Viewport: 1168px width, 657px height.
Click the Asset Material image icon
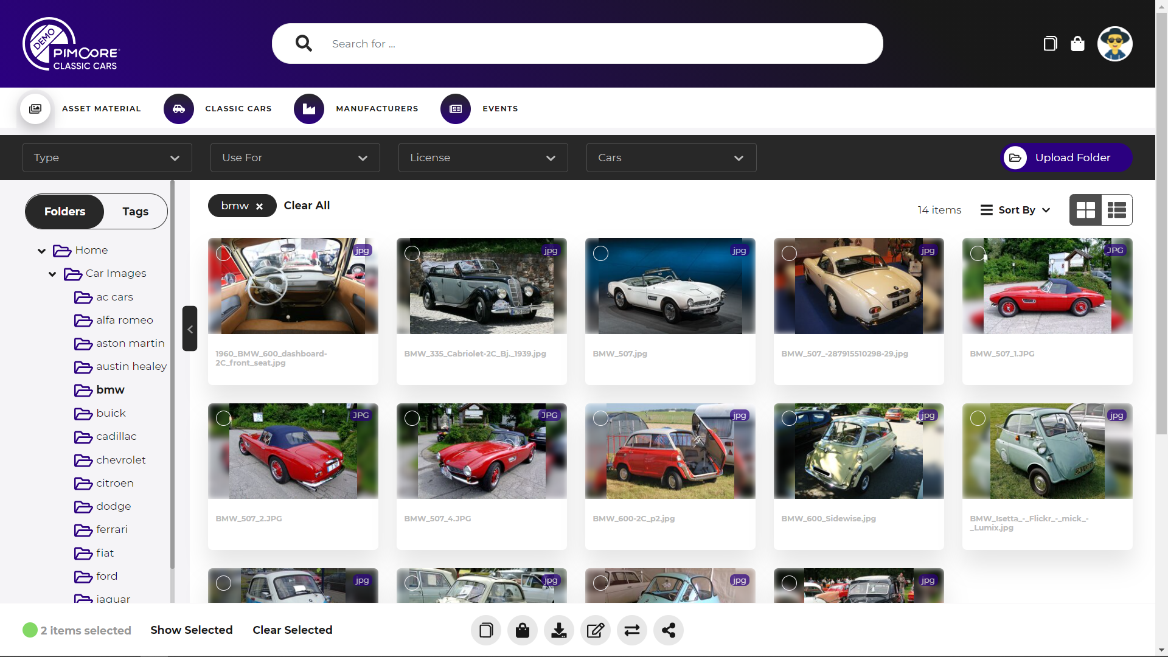35,109
